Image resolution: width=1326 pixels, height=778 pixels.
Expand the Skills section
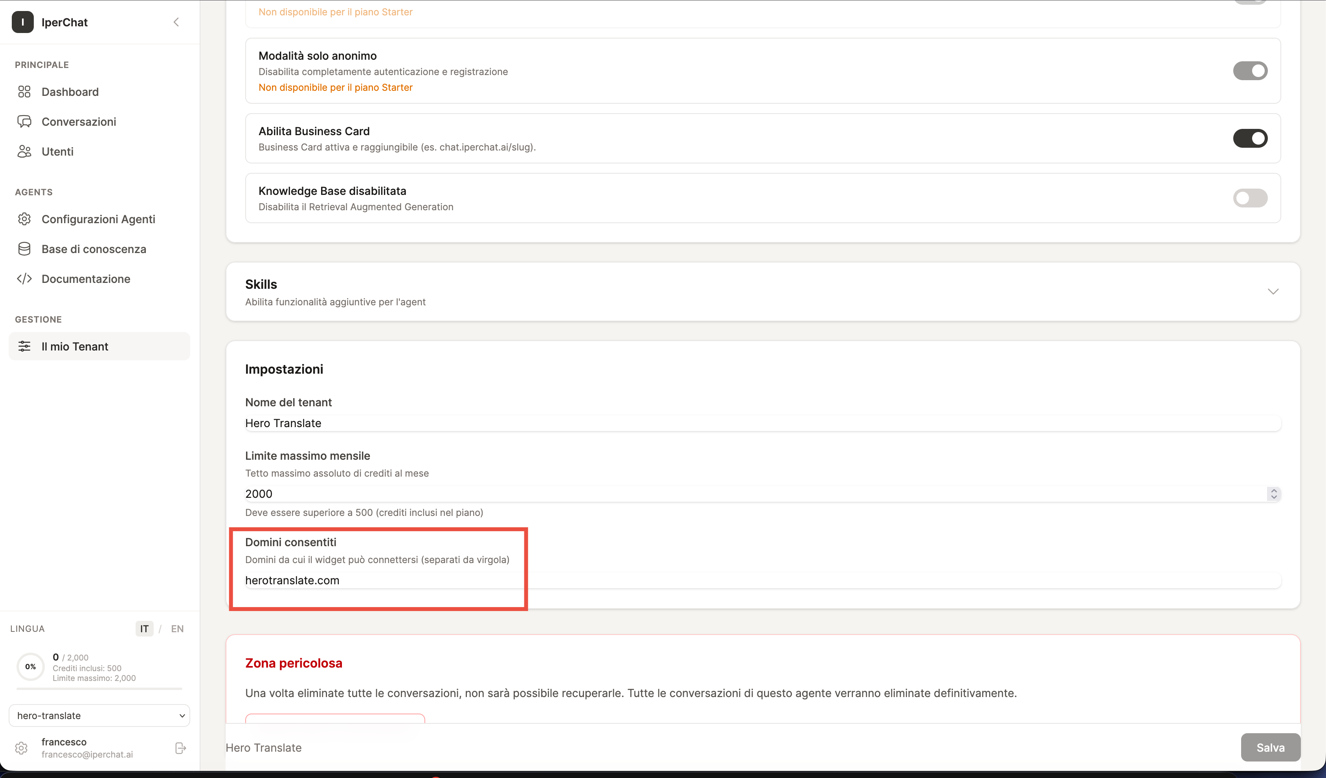tap(1274, 292)
